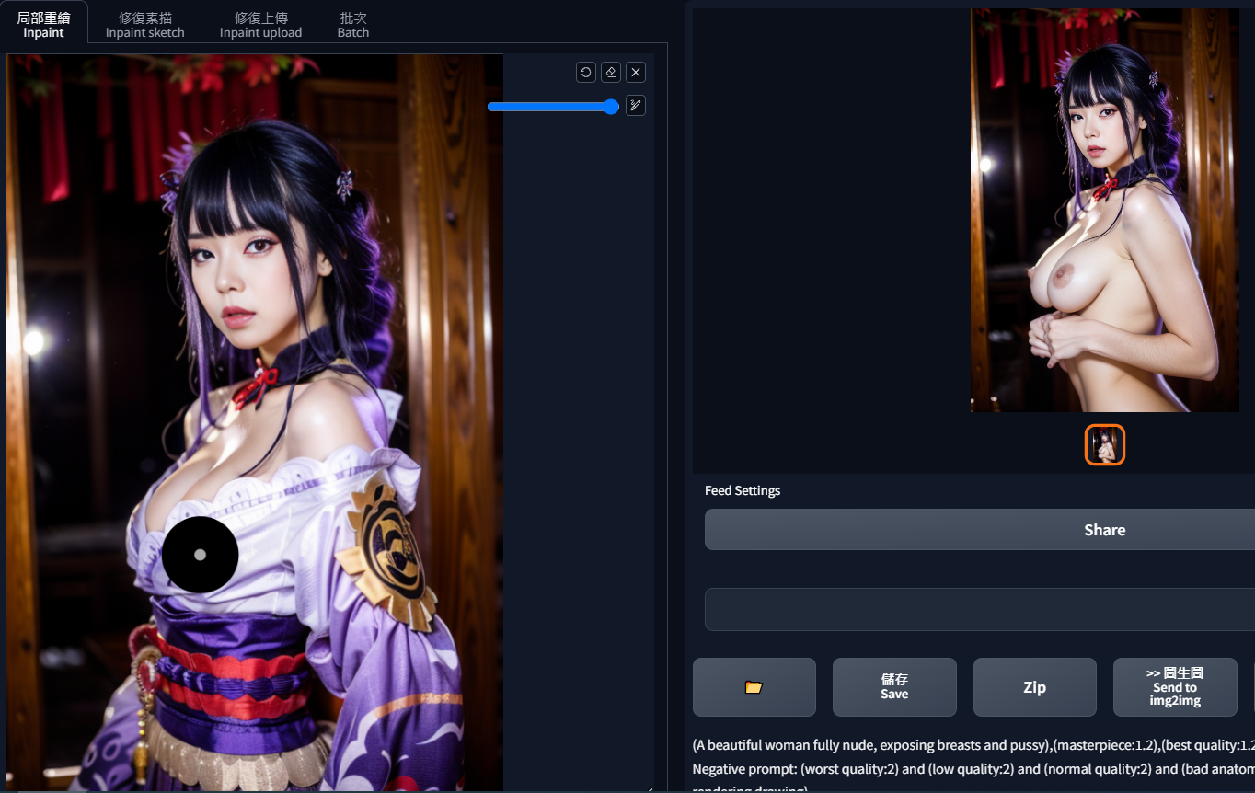Click the generation info prompt text
This screenshot has width=1255, height=793.
[x=973, y=745]
